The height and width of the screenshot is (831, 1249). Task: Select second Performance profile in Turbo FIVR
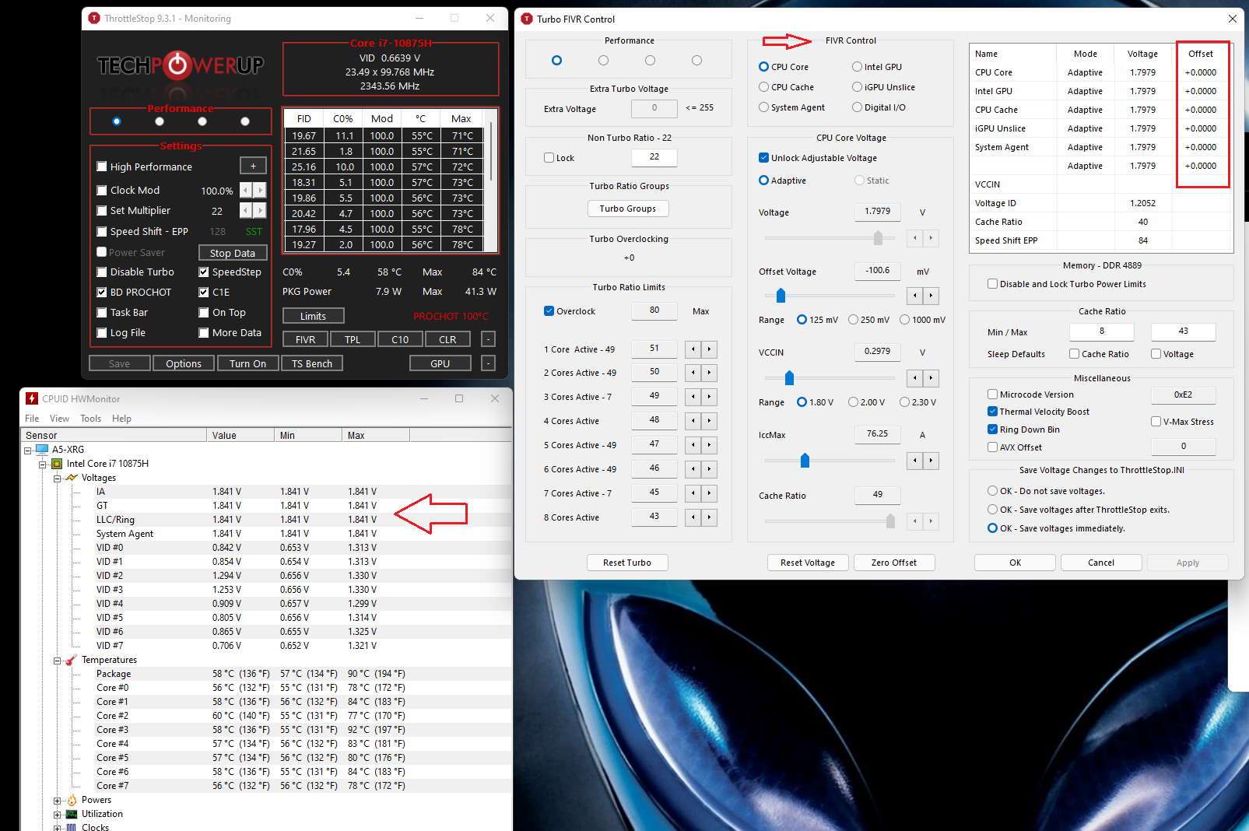(603, 61)
